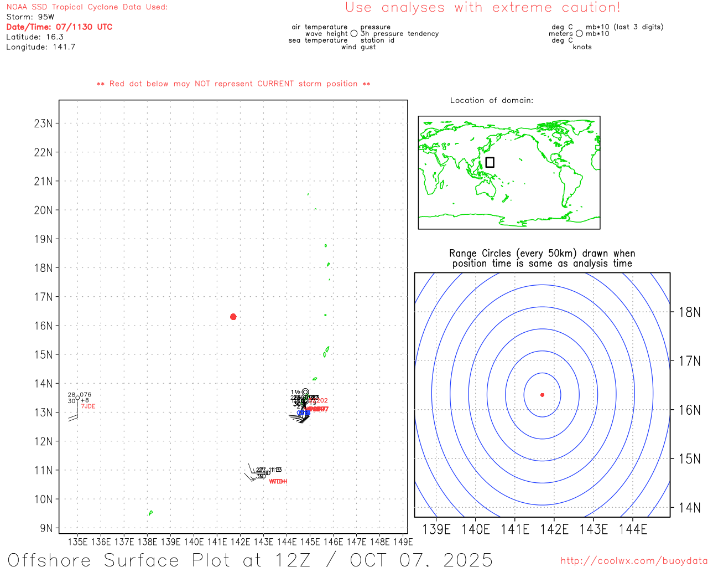Screen dimensions: 708x567
Task: Click 'station id' in the legend
Action: (377, 40)
